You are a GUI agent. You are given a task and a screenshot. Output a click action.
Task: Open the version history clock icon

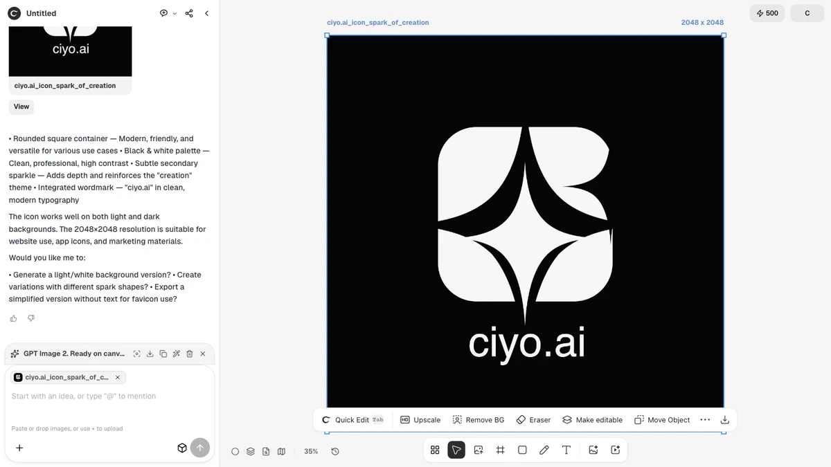(335, 451)
